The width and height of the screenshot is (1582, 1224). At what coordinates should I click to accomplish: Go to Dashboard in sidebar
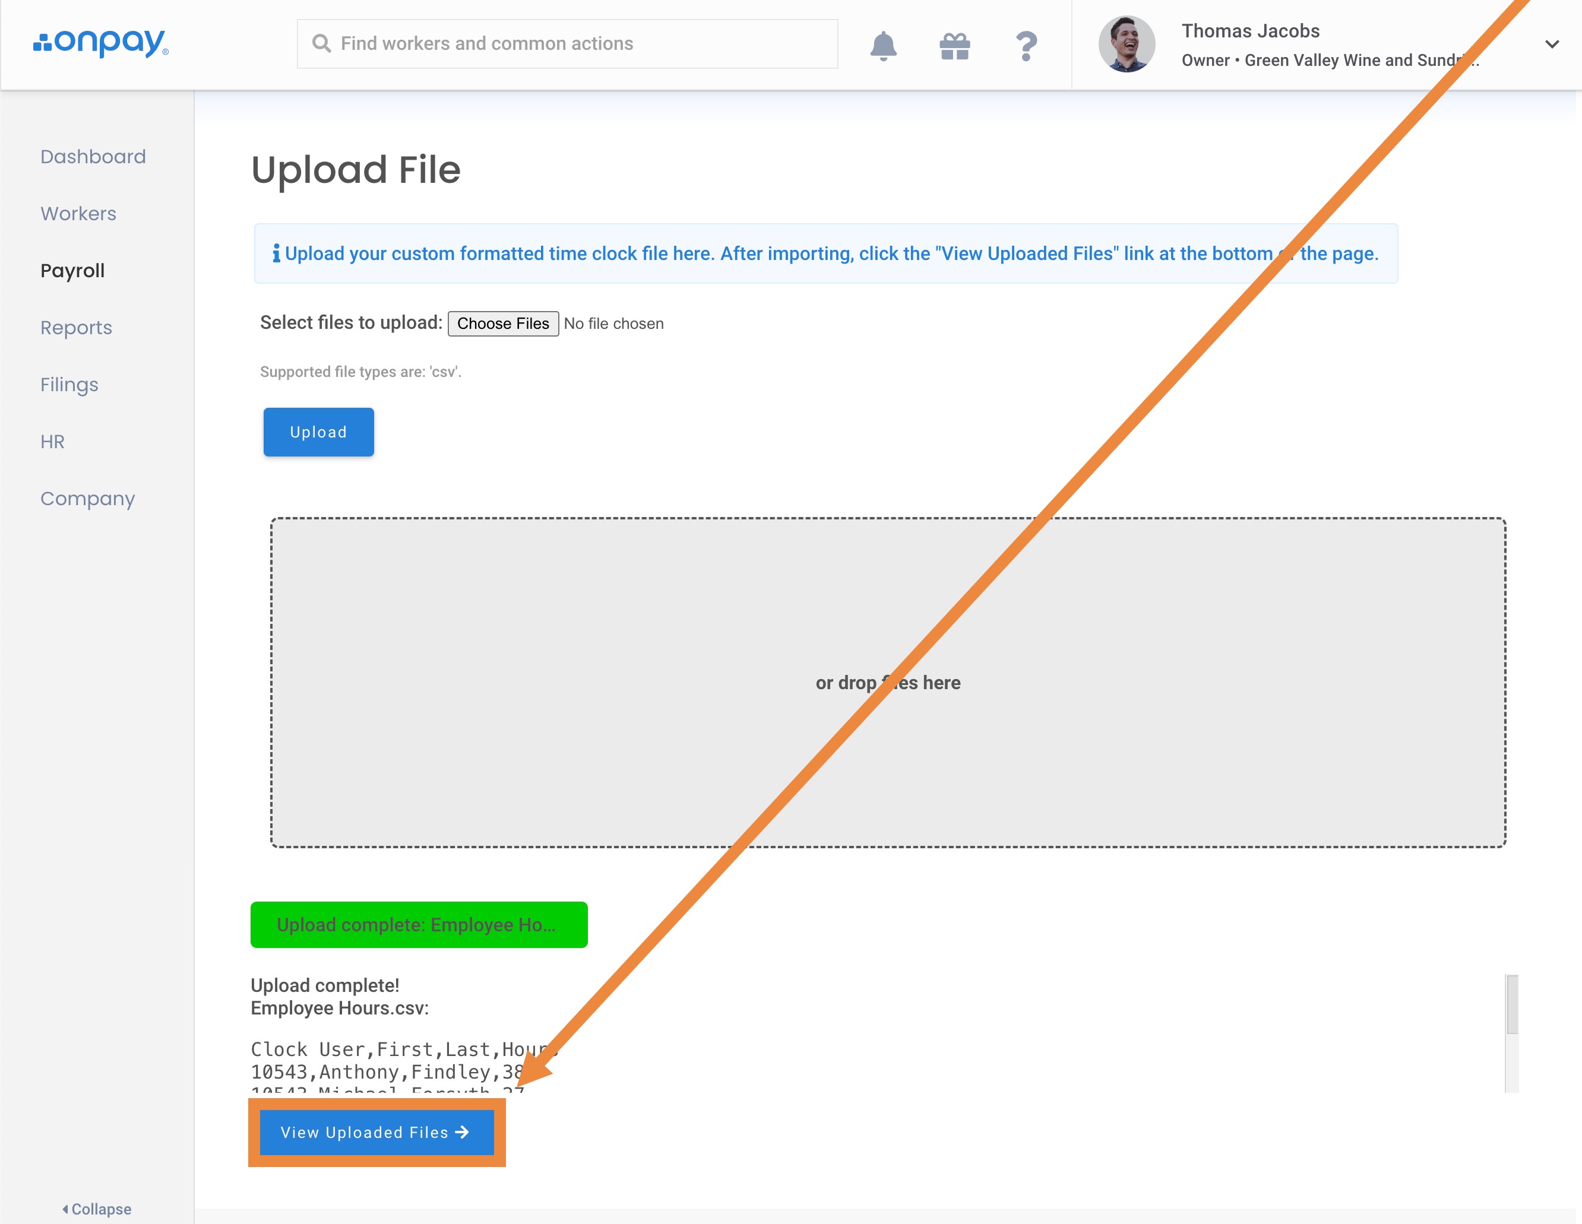click(x=93, y=157)
